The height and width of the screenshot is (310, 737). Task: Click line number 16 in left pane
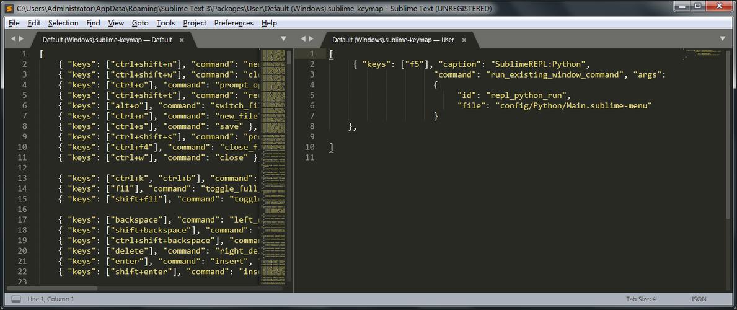pos(22,209)
